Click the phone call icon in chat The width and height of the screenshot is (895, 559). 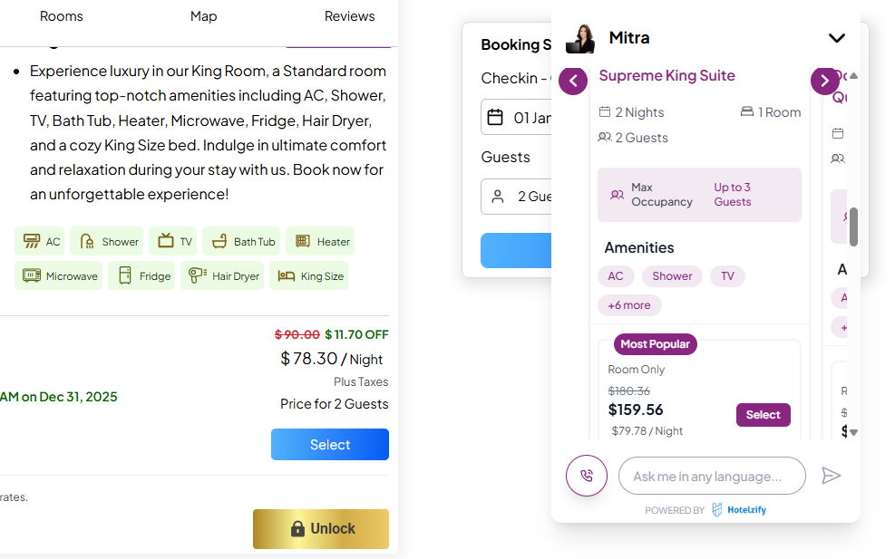click(586, 476)
